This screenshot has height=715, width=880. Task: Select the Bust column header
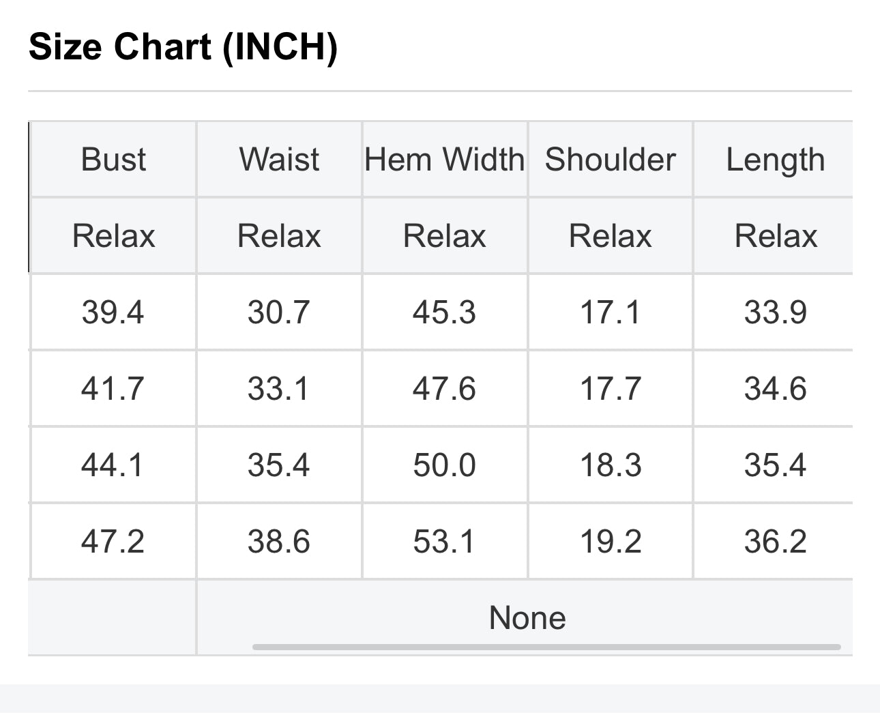click(x=113, y=160)
